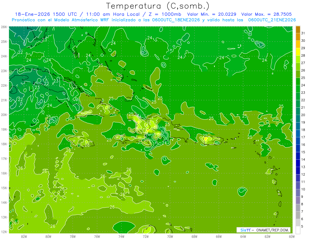Click the 15N latitude axis label
This screenshot has height=240, width=310.
(x=4, y=188)
